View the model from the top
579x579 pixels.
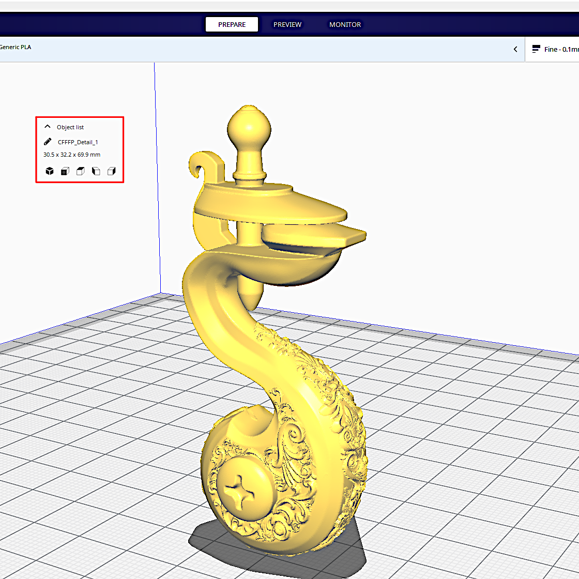[80, 171]
